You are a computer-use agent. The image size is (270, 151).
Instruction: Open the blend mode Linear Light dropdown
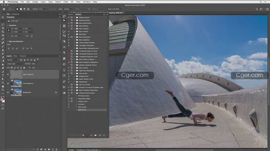click(x=15, y=64)
